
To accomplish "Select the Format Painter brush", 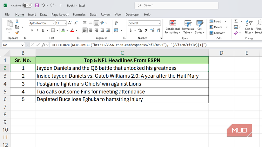I will (17, 33).
